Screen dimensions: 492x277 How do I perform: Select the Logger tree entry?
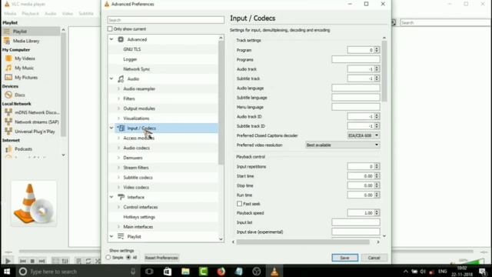click(x=130, y=59)
